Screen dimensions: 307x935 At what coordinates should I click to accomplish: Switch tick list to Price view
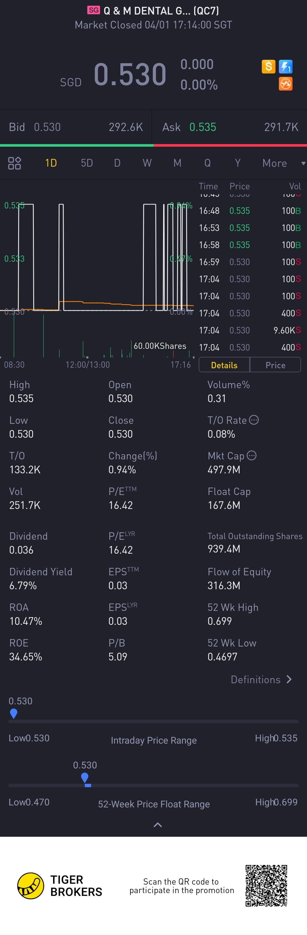[x=275, y=365]
